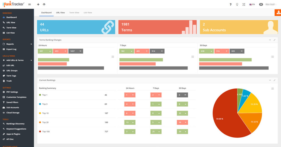Click the eye view icon in header
The image size is (281, 147).
[44, 4]
